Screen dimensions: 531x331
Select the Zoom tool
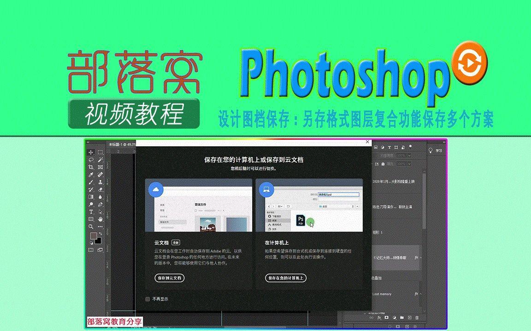coord(91,227)
